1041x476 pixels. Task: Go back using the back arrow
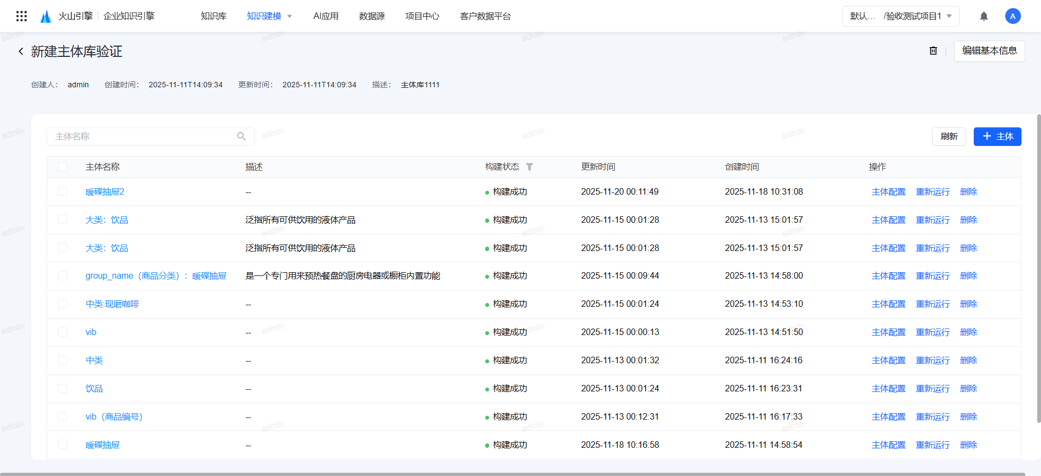tap(21, 52)
